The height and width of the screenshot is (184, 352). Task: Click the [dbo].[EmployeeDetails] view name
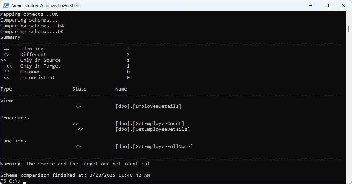tap(148, 106)
